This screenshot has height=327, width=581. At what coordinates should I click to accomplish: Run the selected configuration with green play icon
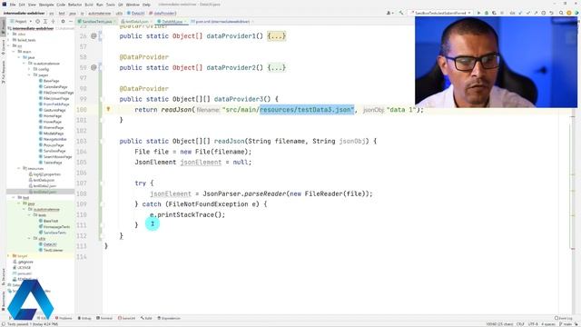coord(478,13)
